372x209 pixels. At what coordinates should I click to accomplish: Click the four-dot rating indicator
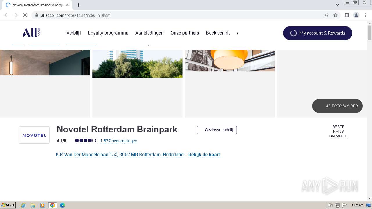coord(85,140)
